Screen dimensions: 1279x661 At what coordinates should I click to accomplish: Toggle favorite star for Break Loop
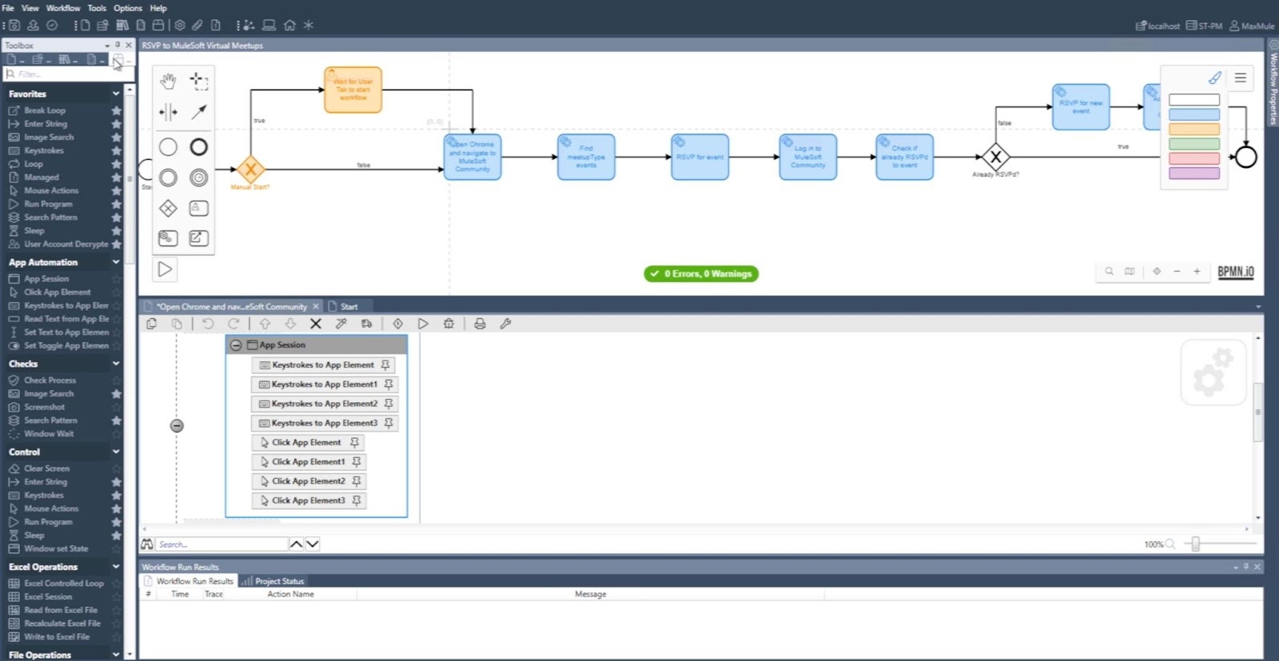pyautogui.click(x=117, y=110)
